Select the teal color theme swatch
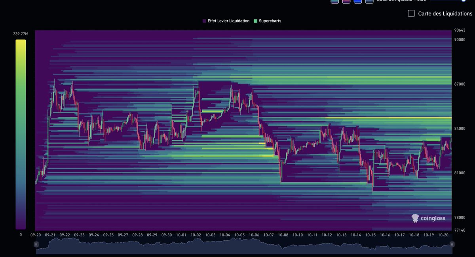This screenshot has width=475, height=257. 335,1
